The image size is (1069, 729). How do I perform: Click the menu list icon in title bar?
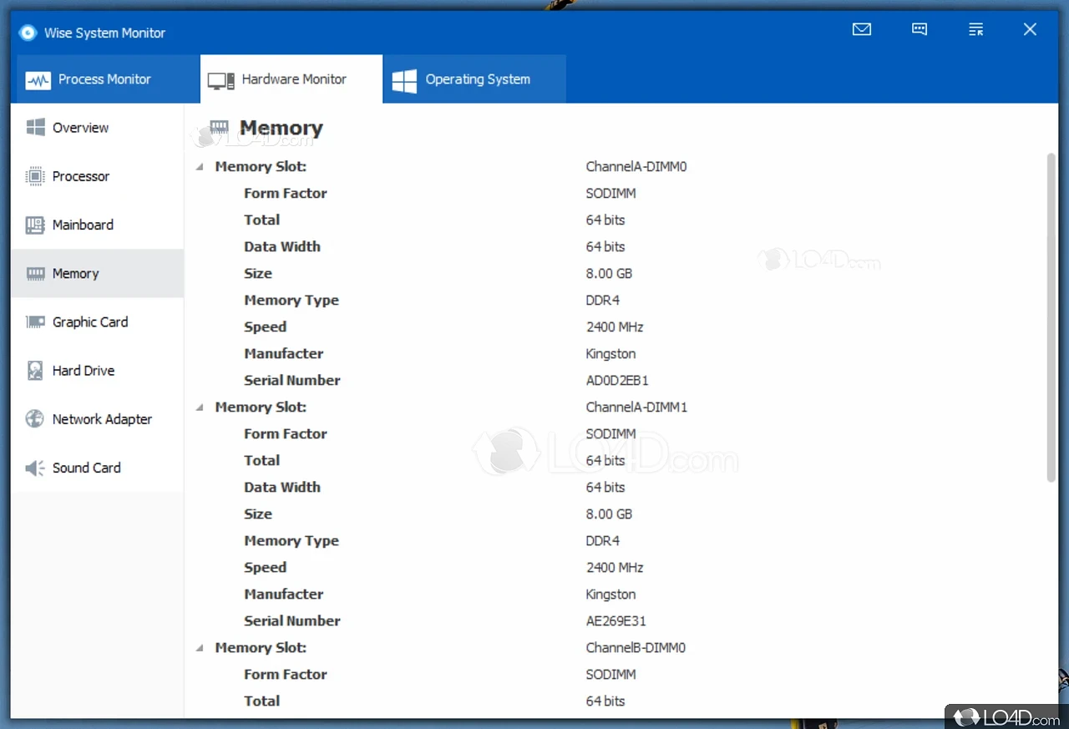click(975, 30)
